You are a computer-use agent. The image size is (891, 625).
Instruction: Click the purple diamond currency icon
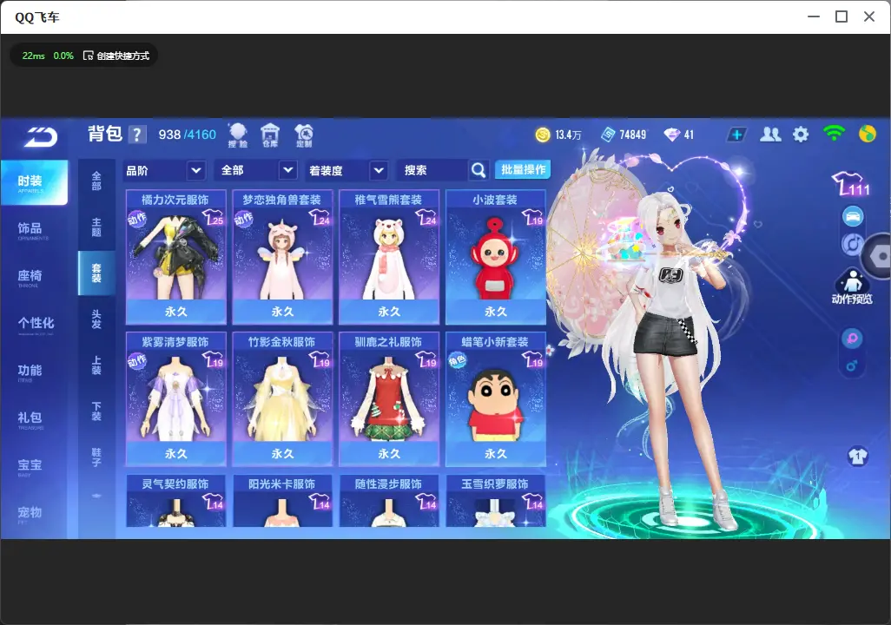pyautogui.click(x=671, y=135)
